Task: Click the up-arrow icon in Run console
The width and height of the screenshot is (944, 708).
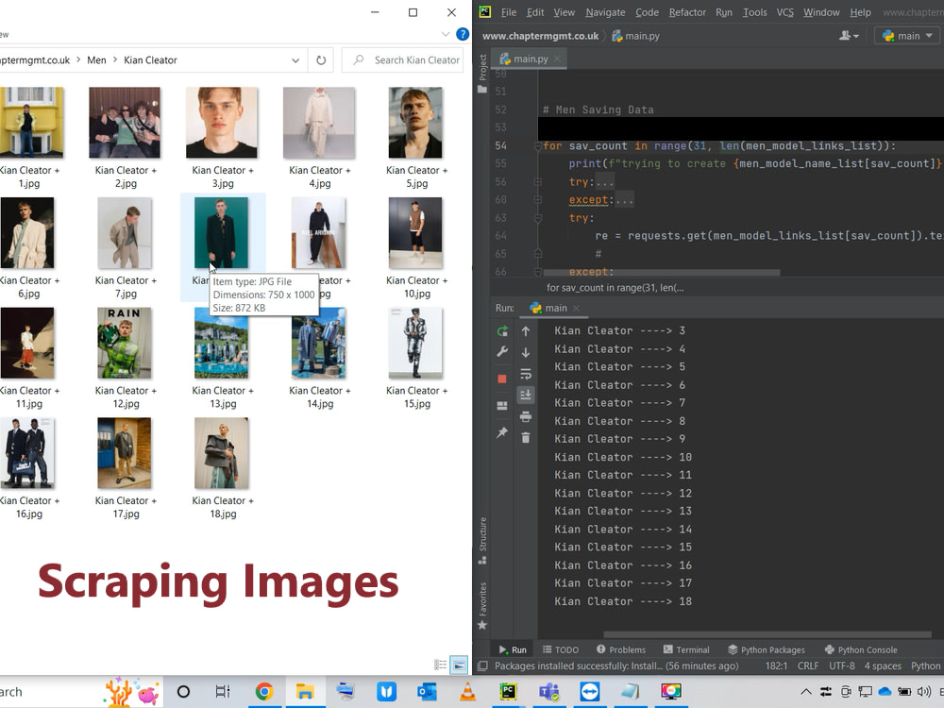Action: pyautogui.click(x=526, y=331)
